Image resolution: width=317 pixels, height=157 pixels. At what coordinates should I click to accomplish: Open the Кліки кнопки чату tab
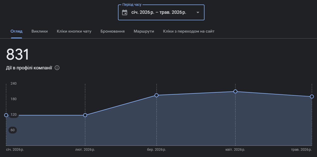point(74,31)
